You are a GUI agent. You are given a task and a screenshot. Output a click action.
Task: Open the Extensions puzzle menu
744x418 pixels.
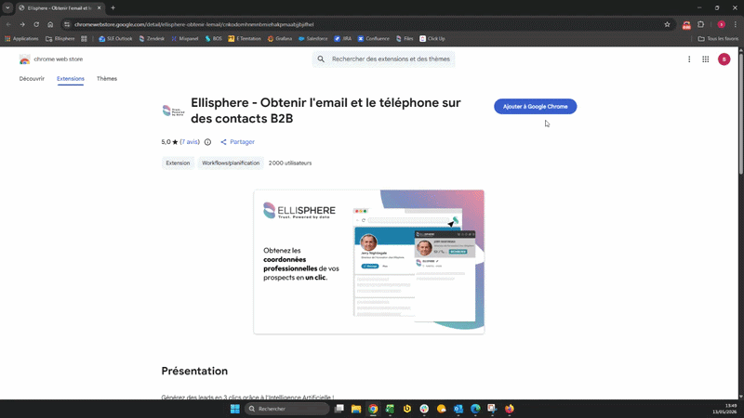point(701,24)
